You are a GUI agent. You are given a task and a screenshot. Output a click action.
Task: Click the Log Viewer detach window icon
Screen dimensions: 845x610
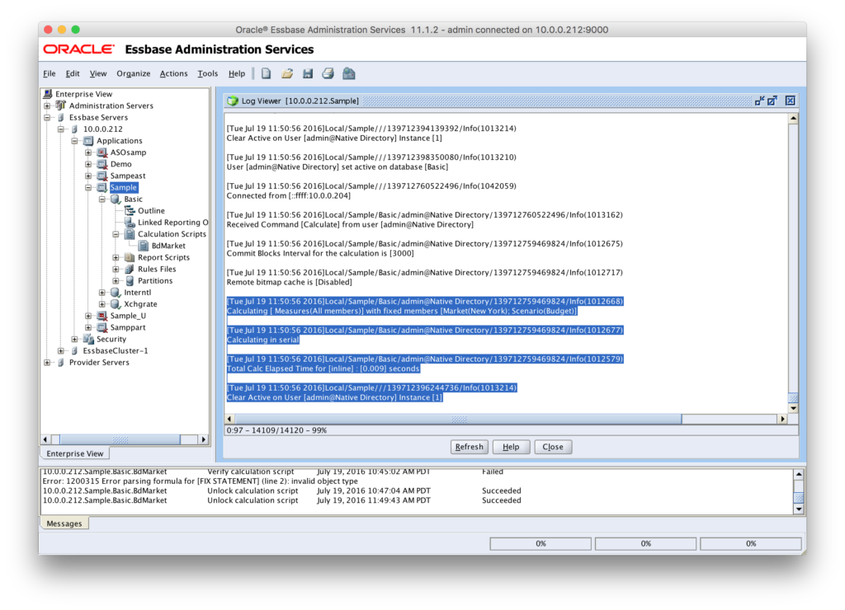[772, 101]
